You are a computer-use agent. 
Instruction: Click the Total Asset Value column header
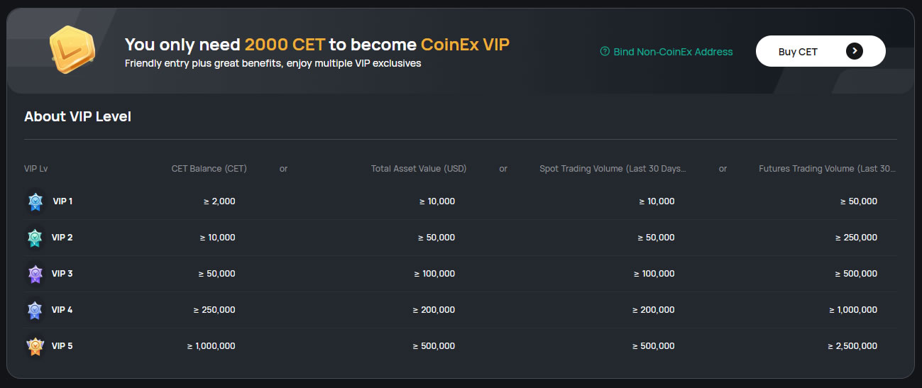coord(419,169)
